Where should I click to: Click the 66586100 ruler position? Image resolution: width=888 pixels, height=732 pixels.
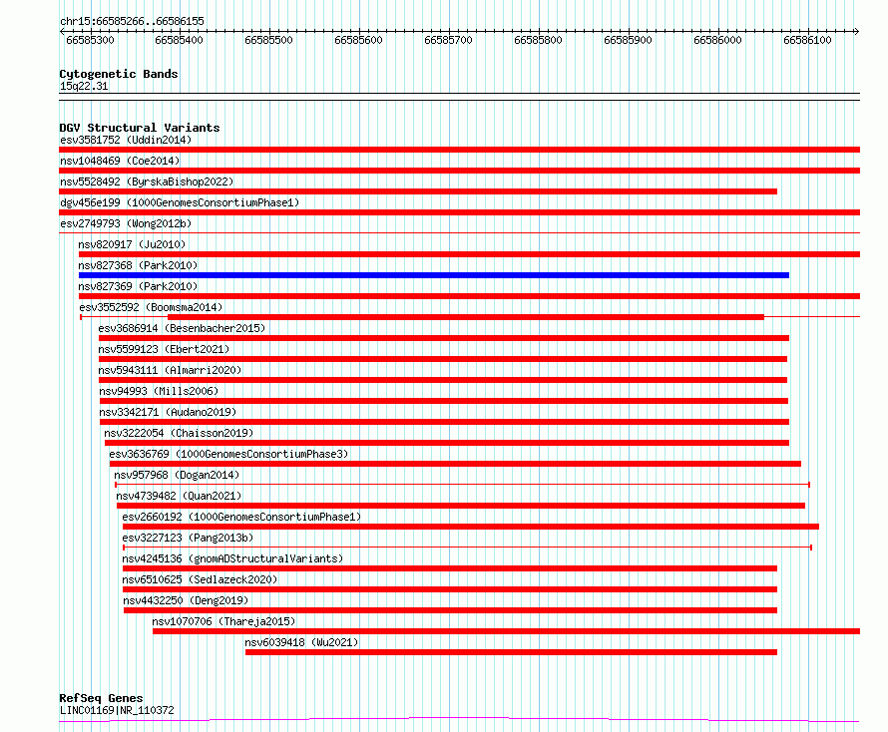point(807,40)
